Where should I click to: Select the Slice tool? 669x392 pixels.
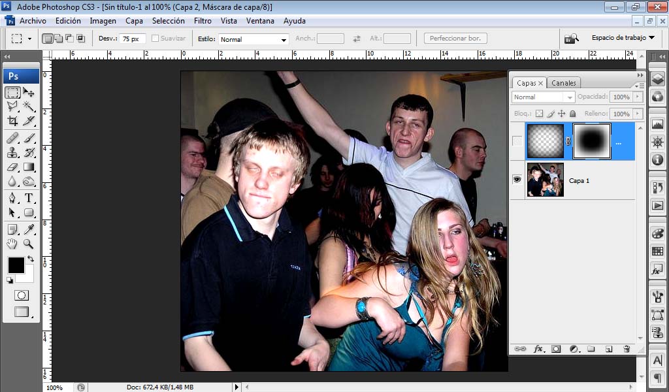click(x=29, y=121)
